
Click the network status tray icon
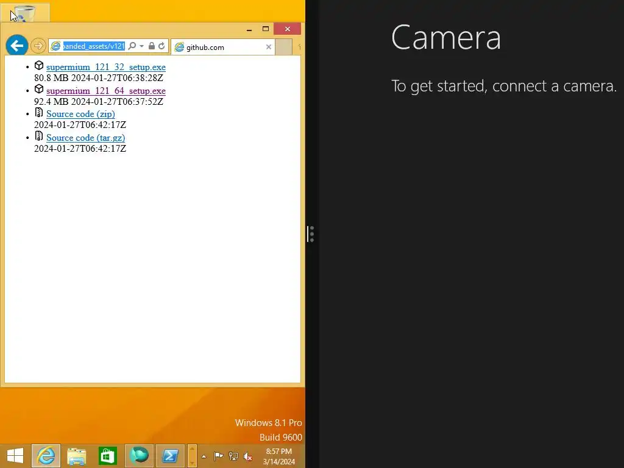coord(233,456)
